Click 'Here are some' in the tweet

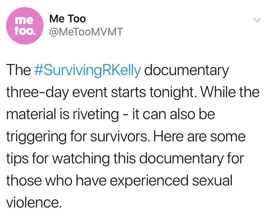click(x=199, y=137)
